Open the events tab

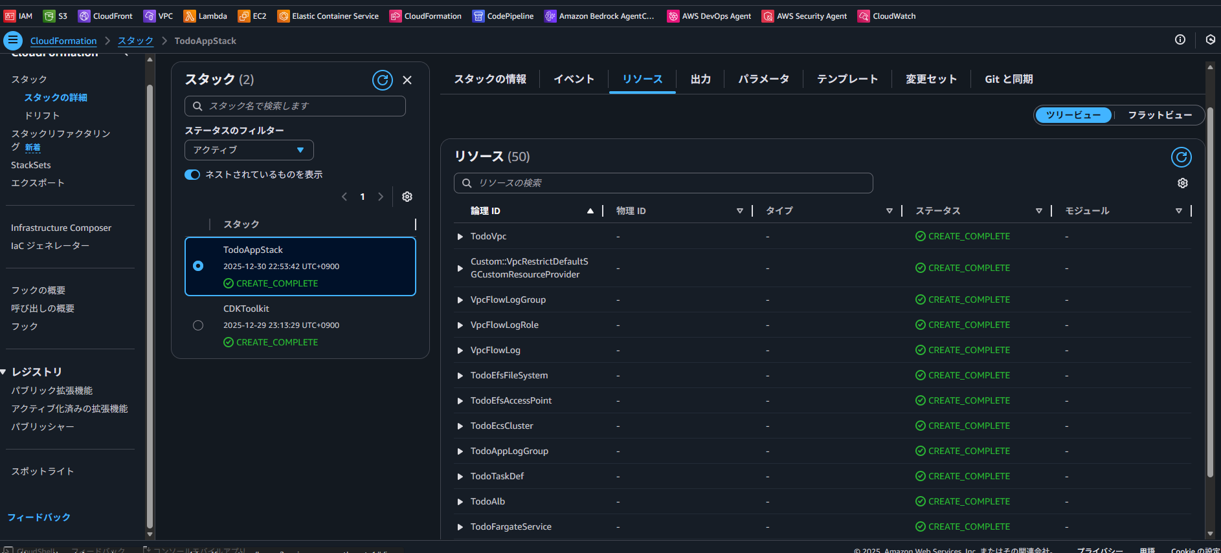point(574,79)
